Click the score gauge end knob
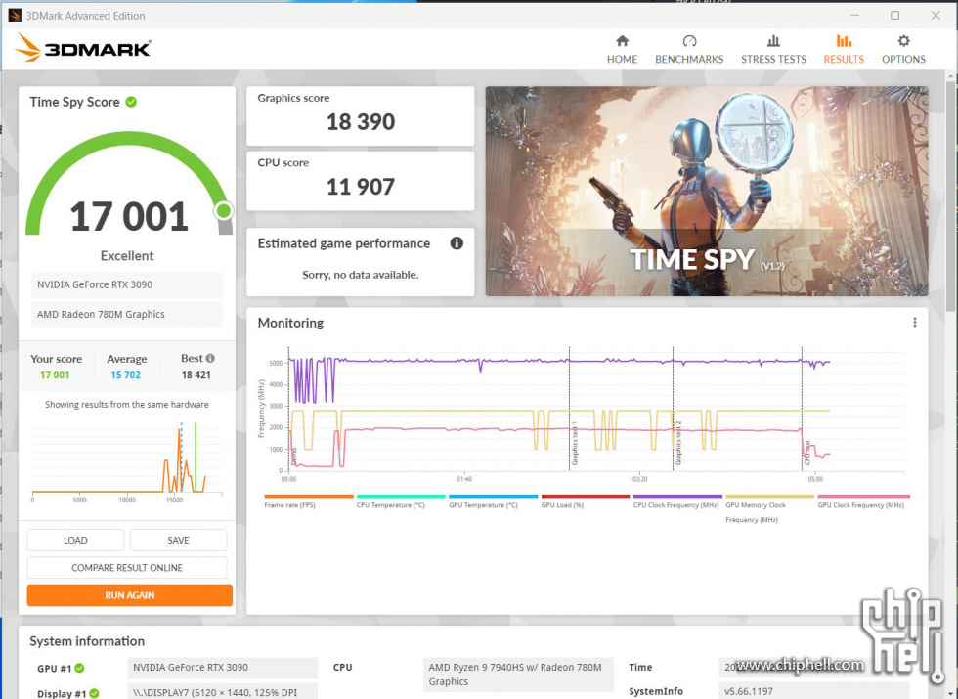 click(224, 211)
